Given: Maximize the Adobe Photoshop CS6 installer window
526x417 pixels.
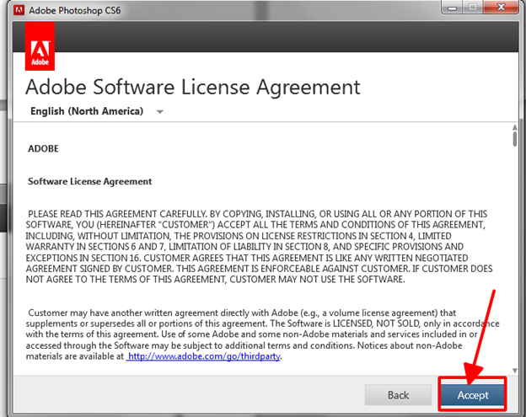Looking at the screenshot, I should click(472, 10).
